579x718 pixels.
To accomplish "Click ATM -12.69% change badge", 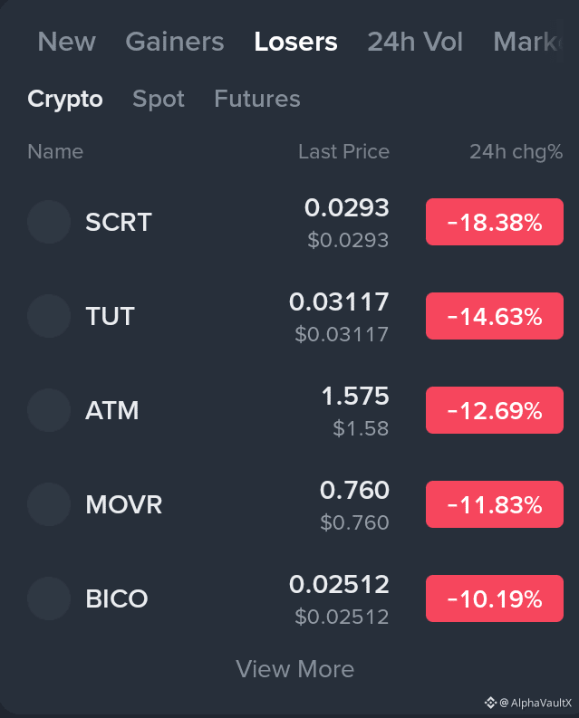I will coord(495,410).
